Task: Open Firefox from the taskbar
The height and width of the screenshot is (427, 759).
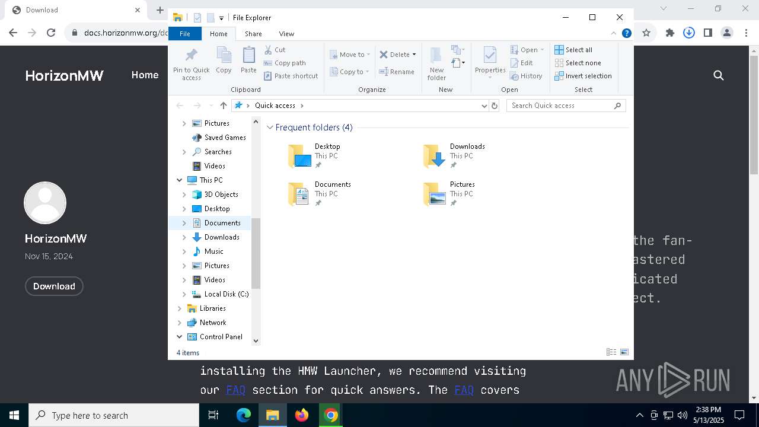Action: 302,415
